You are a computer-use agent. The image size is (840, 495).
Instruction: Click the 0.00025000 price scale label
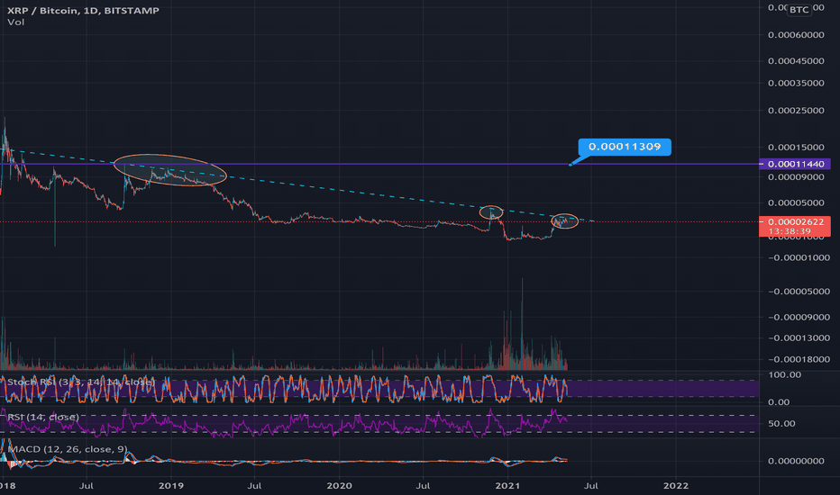pyautogui.click(x=796, y=110)
